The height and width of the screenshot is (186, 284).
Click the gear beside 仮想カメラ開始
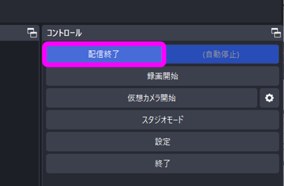269,98
